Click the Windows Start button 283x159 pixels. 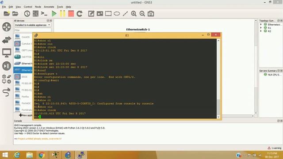pyautogui.click(x=5, y=155)
